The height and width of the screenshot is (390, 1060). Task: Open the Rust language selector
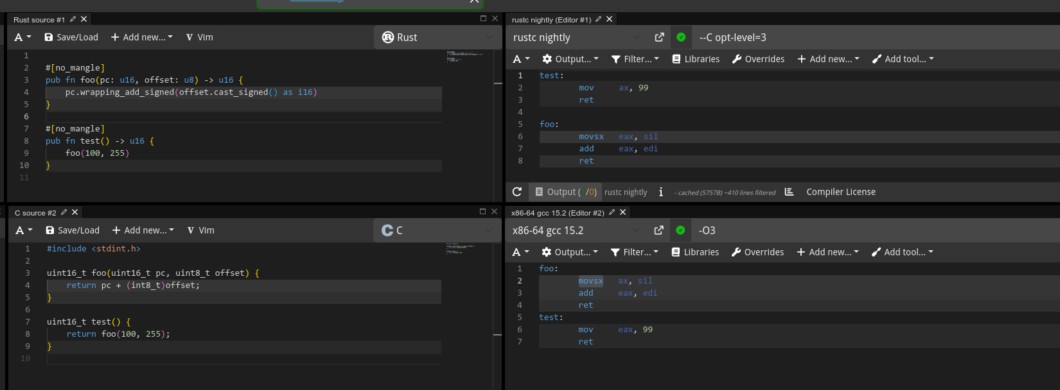pyautogui.click(x=437, y=37)
